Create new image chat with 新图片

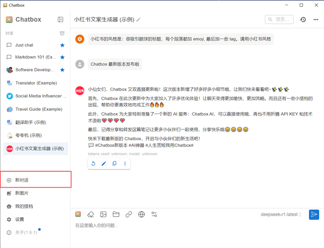pyautogui.click(x=36, y=193)
